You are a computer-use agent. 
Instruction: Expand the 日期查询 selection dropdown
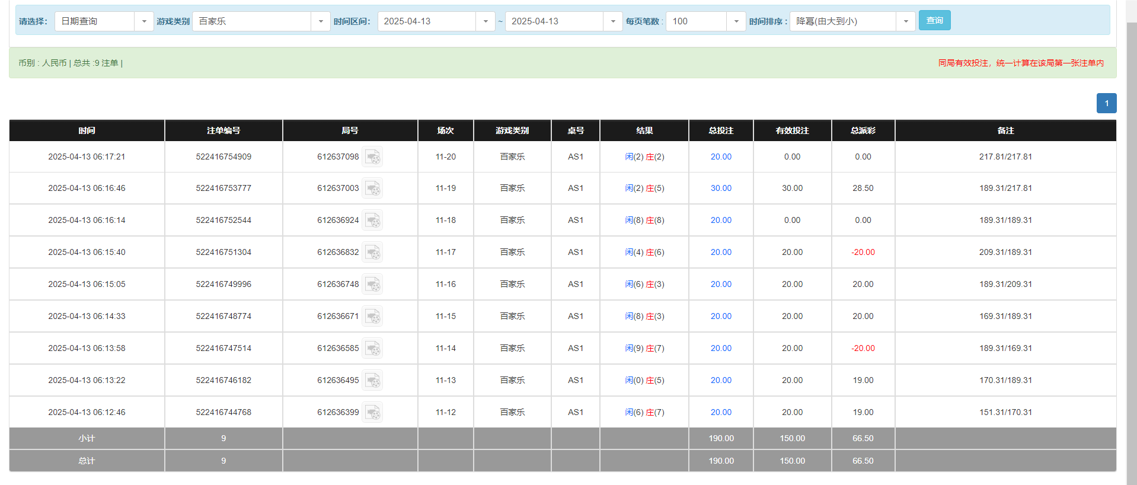click(x=104, y=21)
